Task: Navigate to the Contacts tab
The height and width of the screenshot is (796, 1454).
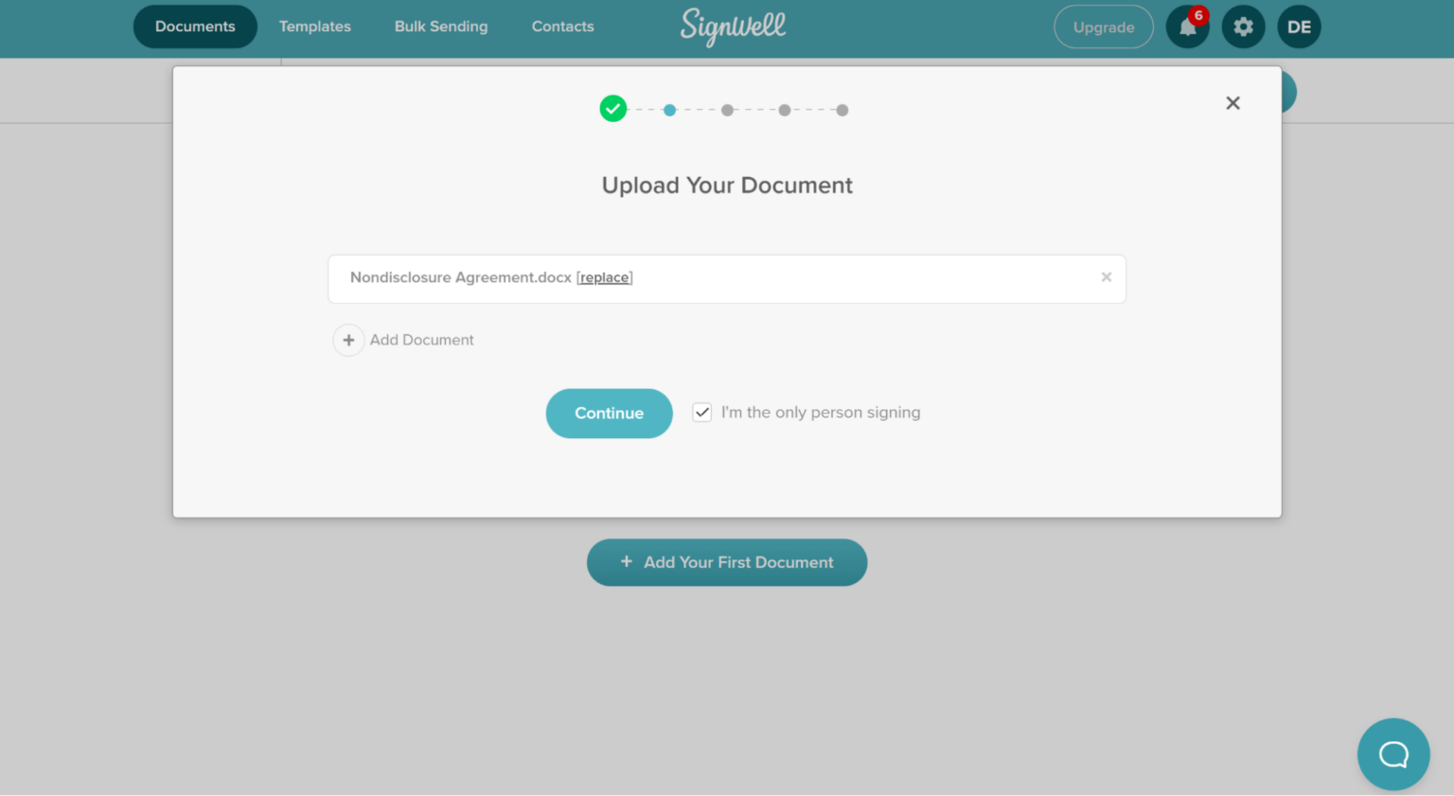Action: [x=562, y=27]
